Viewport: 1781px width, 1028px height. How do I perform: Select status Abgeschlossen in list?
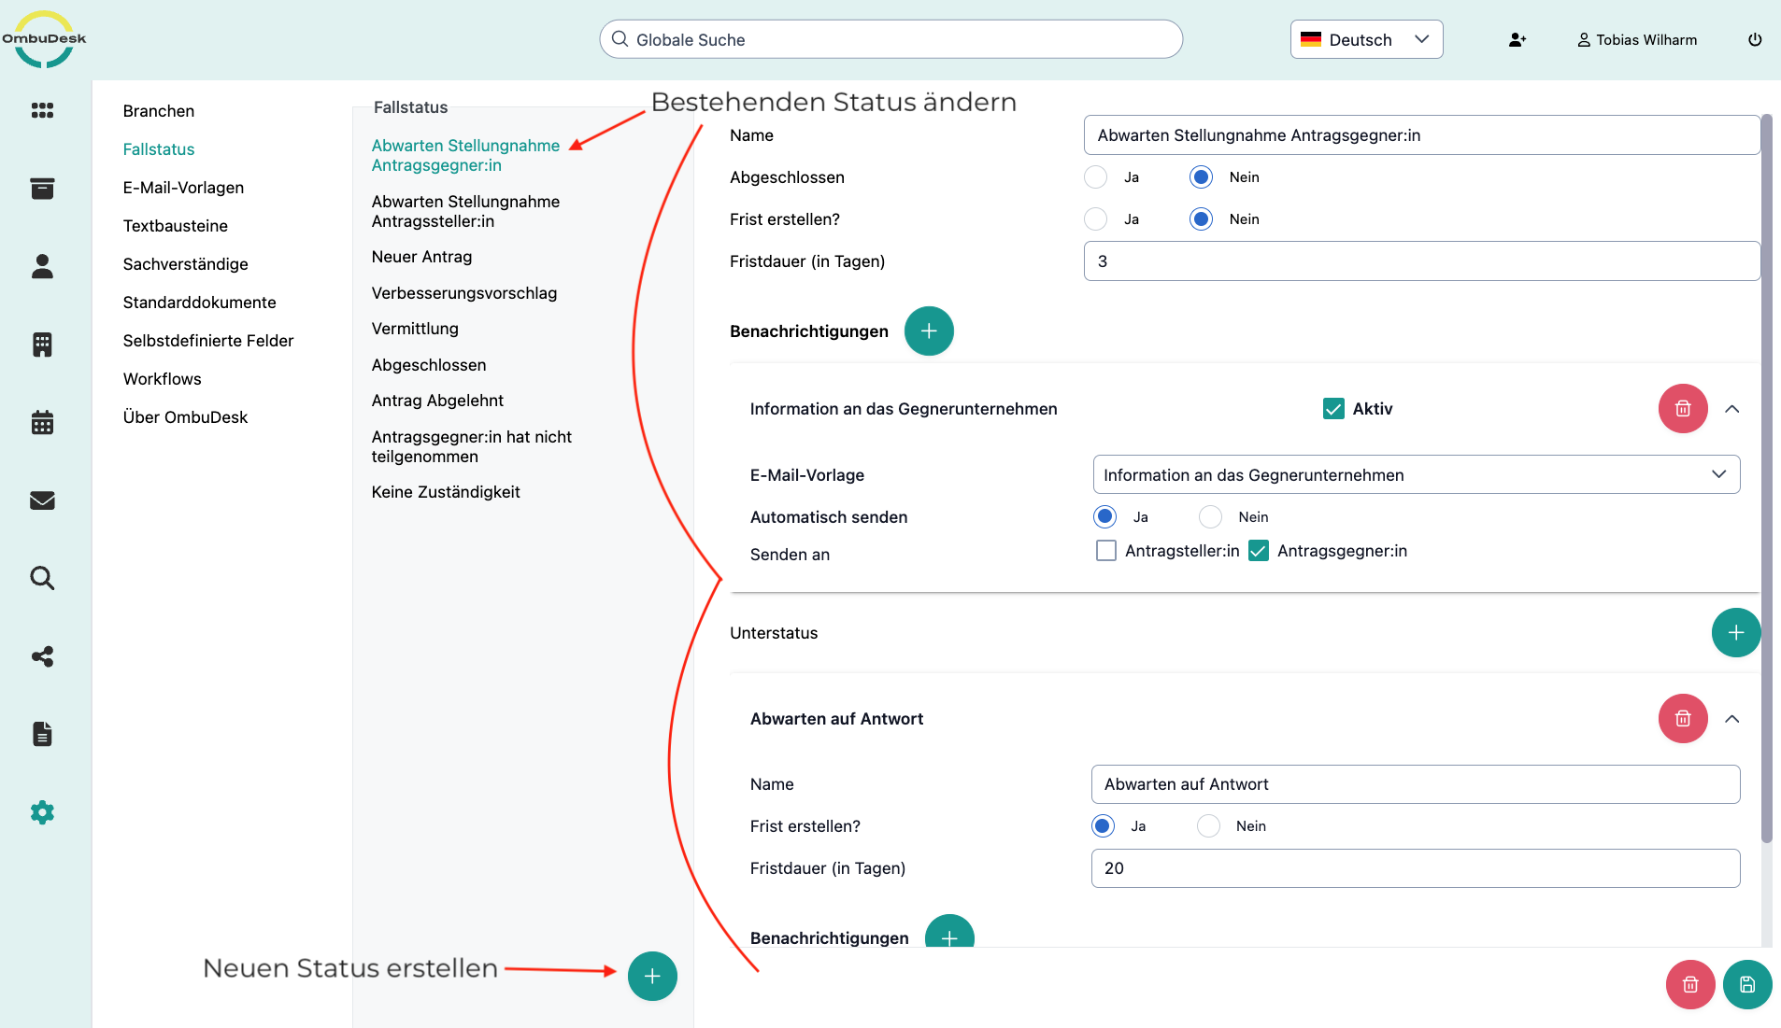(429, 365)
